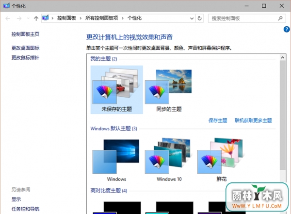Click the search magnifier icon
This screenshot has width=291, height=214.
point(280,18)
